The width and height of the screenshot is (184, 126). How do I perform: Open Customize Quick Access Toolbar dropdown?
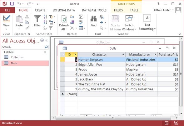(x=37, y=4)
